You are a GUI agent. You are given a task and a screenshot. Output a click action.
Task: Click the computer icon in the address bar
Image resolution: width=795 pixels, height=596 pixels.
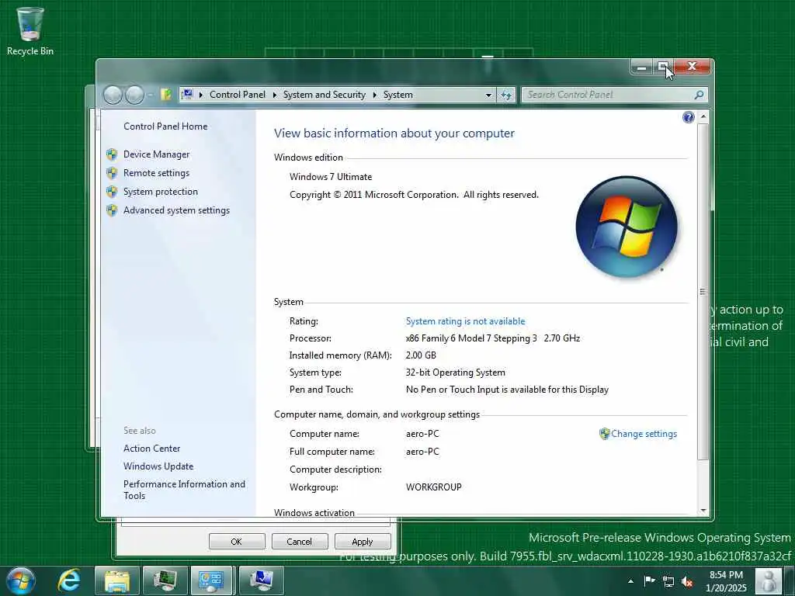point(187,95)
